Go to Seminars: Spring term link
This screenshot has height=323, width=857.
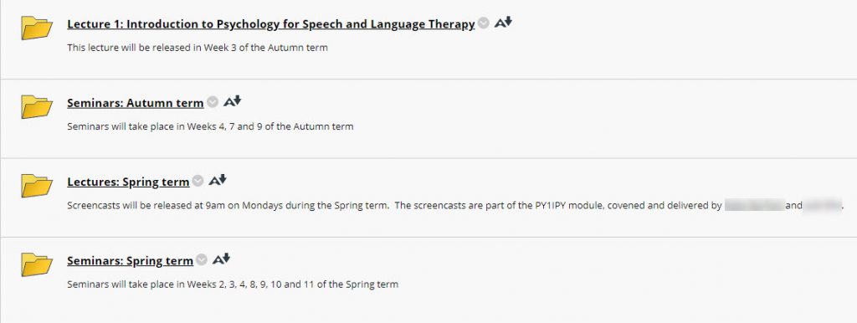(x=130, y=261)
